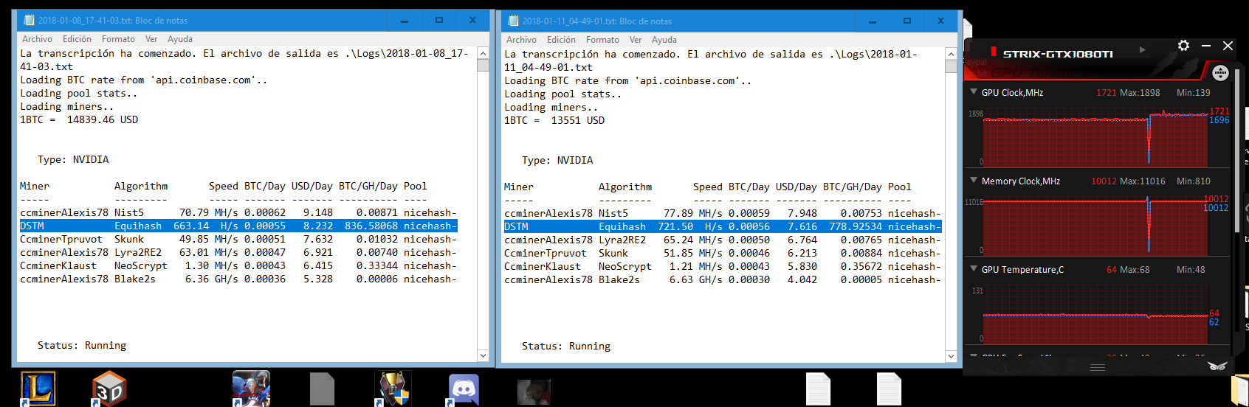Click NeoScrypt row with 1.30 MH/s
The height and width of the screenshot is (407, 1249).
pos(238,265)
